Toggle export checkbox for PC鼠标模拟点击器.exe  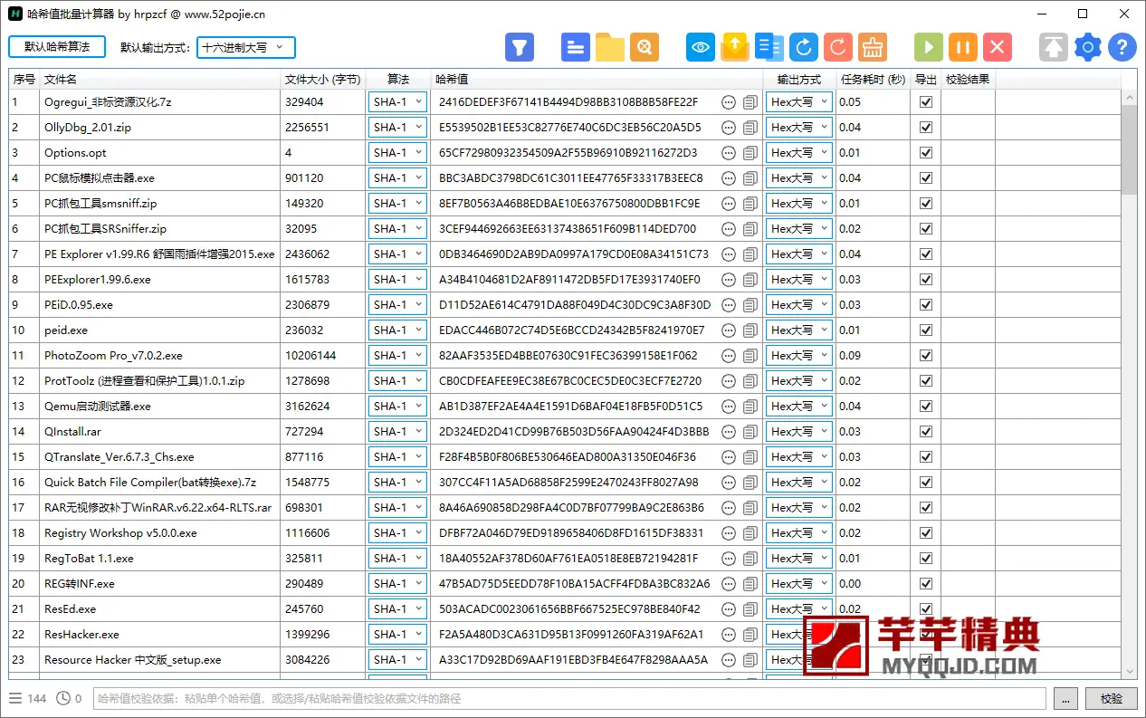925,178
